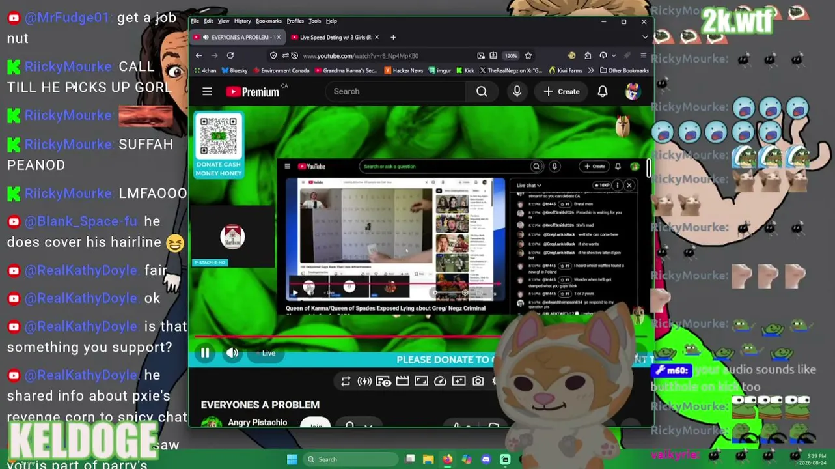The width and height of the screenshot is (835, 469).
Task: Bookmark this page with the star icon
Action: [x=528, y=55]
